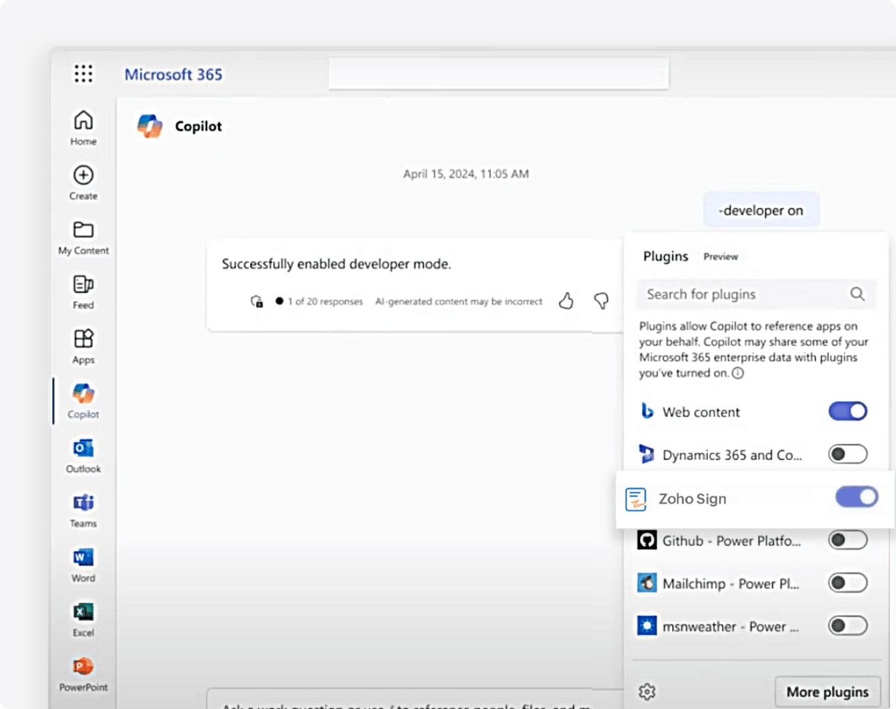Click the Search for plugins field
Screen dimensions: 896x709
[756, 294]
